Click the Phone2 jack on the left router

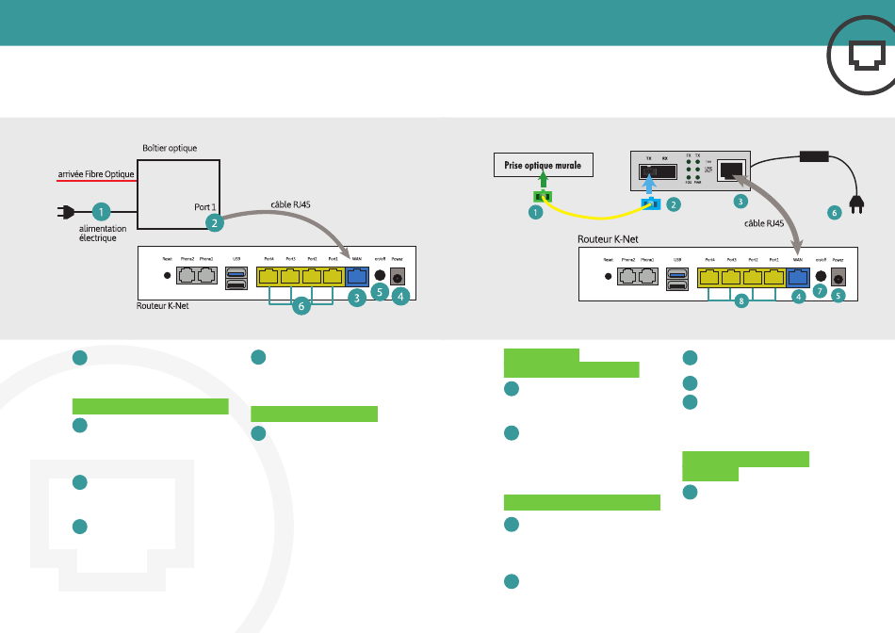click(187, 276)
